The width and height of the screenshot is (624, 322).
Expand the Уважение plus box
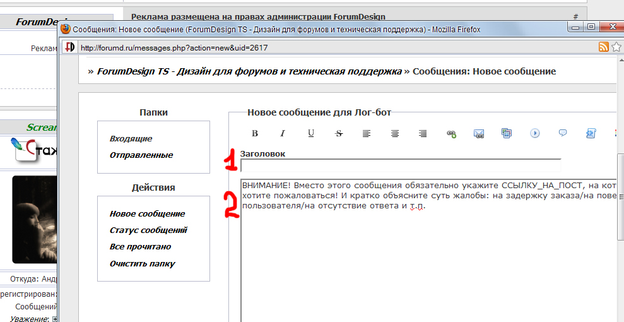click(55, 319)
